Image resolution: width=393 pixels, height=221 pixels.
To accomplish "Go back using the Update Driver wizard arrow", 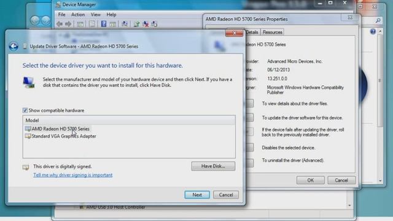I will tap(14, 47).
